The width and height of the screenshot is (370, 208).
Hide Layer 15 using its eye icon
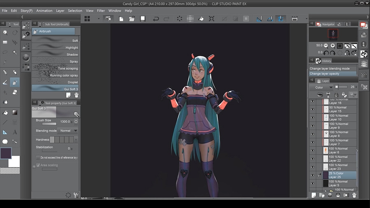click(x=312, y=109)
